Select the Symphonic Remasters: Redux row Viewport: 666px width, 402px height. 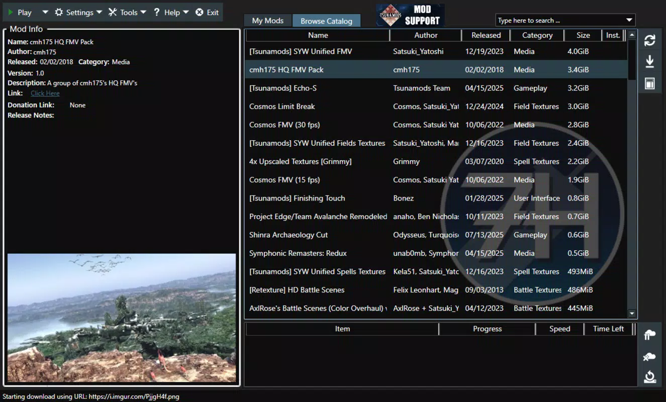coord(436,253)
